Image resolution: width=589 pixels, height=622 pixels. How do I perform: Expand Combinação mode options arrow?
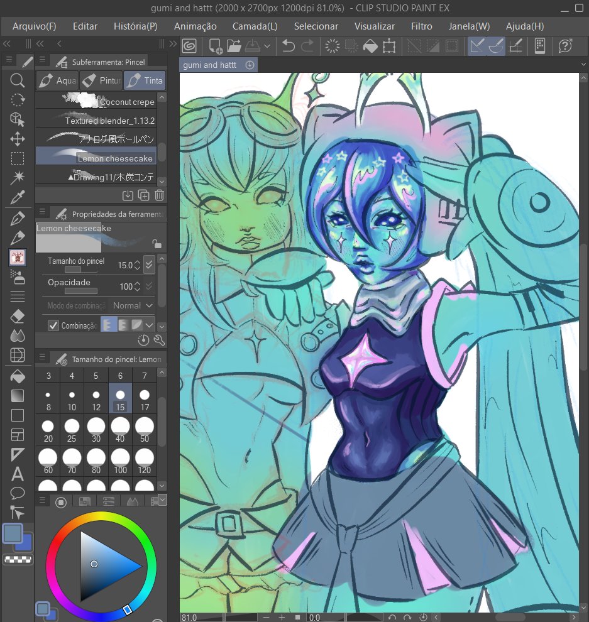pyautogui.click(x=149, y=325)
